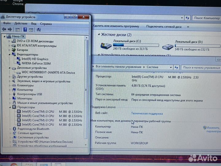
Task: Click the USB icon next to Контроллеры USB
Action: [x=14, y=94]
